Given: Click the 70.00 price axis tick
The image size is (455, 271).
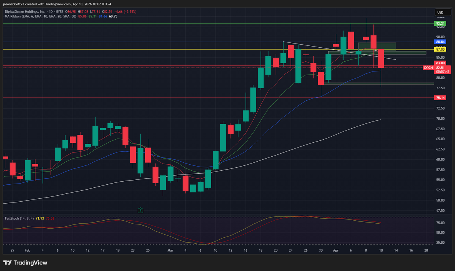Looking at the screenshot, I should click(440, 118).
